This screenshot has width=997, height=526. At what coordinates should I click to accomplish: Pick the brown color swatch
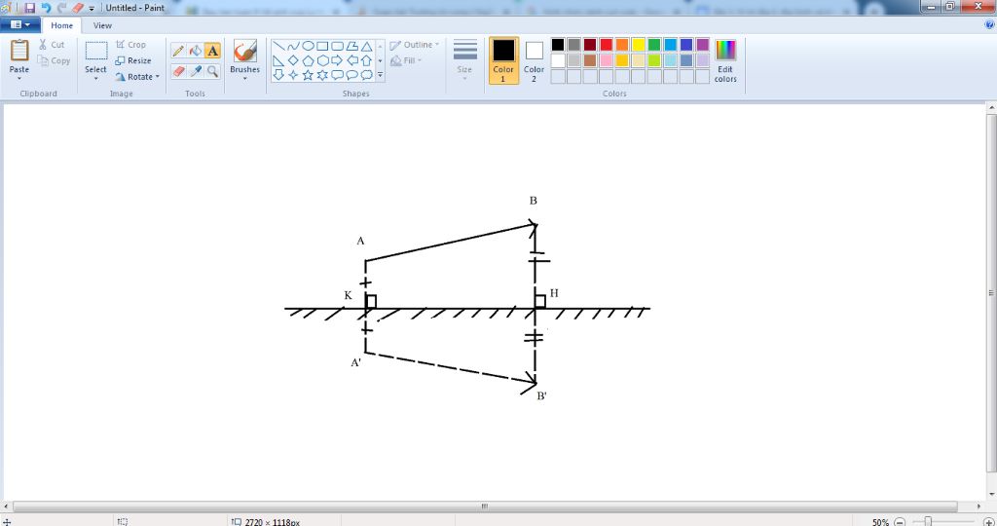point(590,60)
